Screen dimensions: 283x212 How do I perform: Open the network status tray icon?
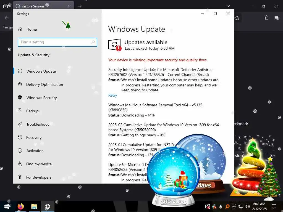(x=241, y=206)
